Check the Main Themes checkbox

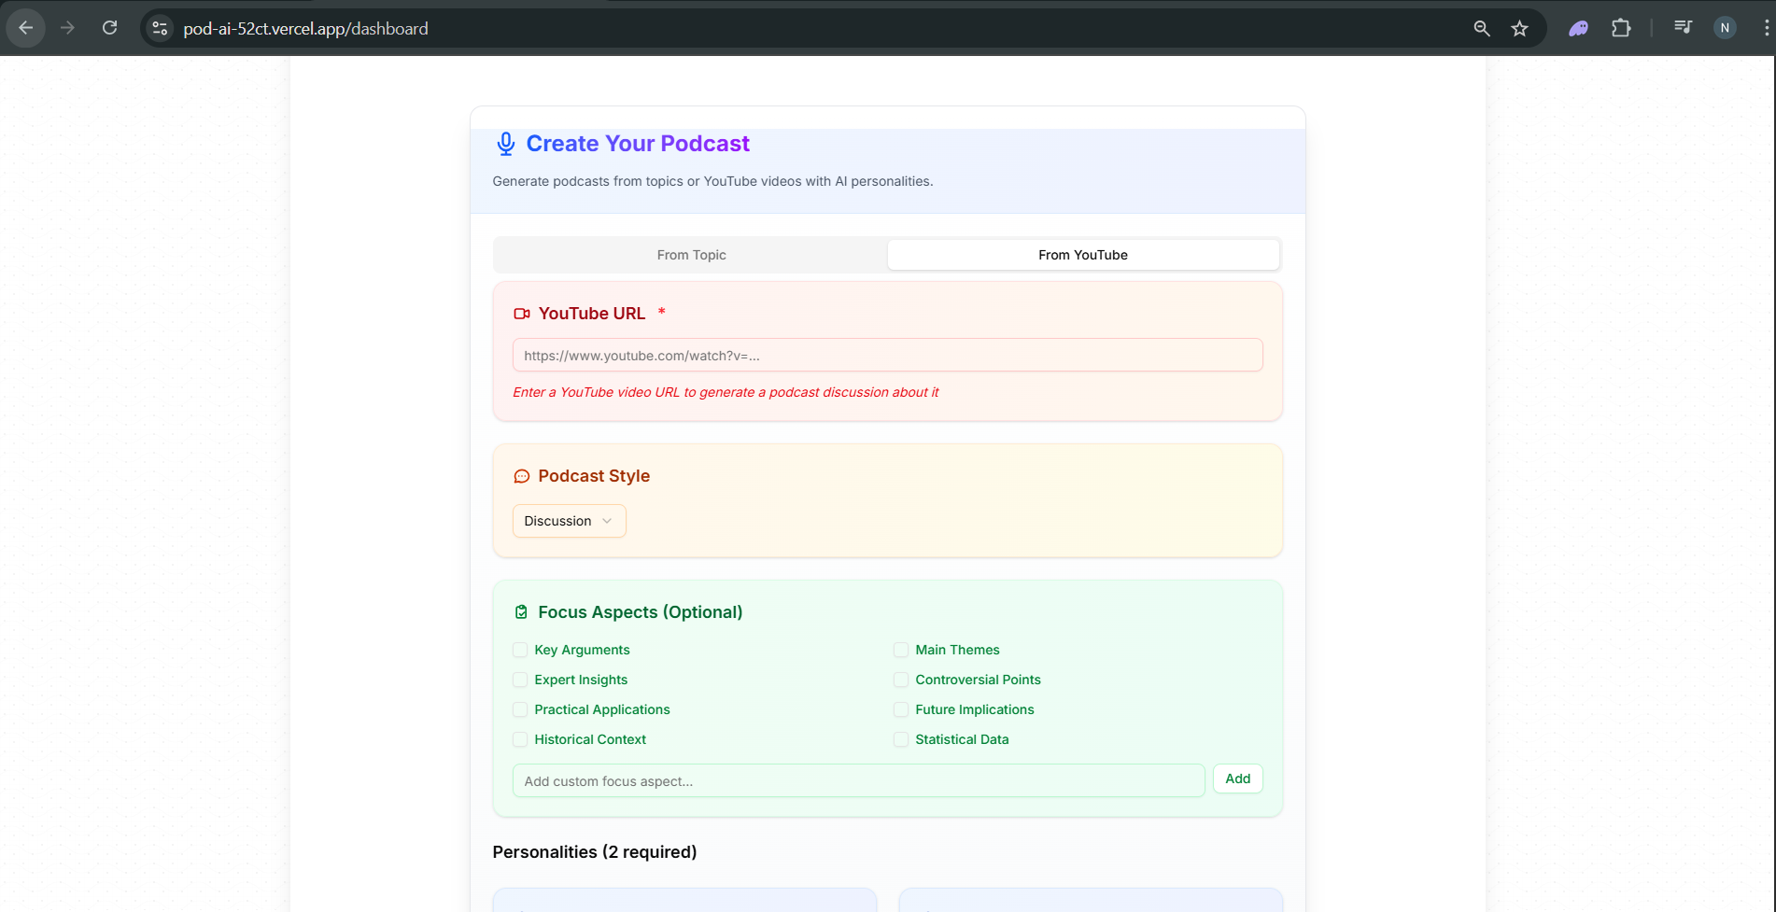pyautogui.click(x=901, y=650)
